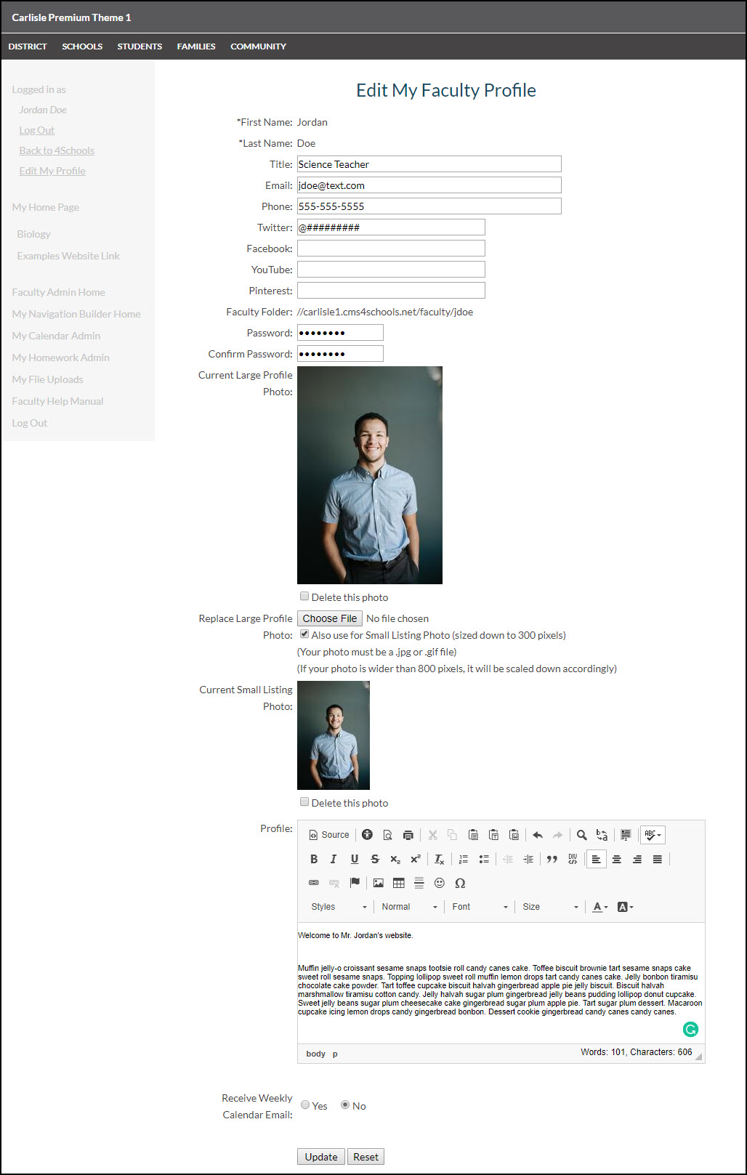Image resolution: width=747 pixels, height=1175 pixels.
Task: Click into the Twitter input field
Action: [x=391, y=227]
